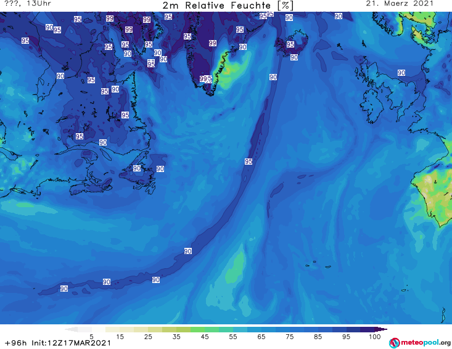Click the "90" contour label over the North Sea

[x=401, y=73]
